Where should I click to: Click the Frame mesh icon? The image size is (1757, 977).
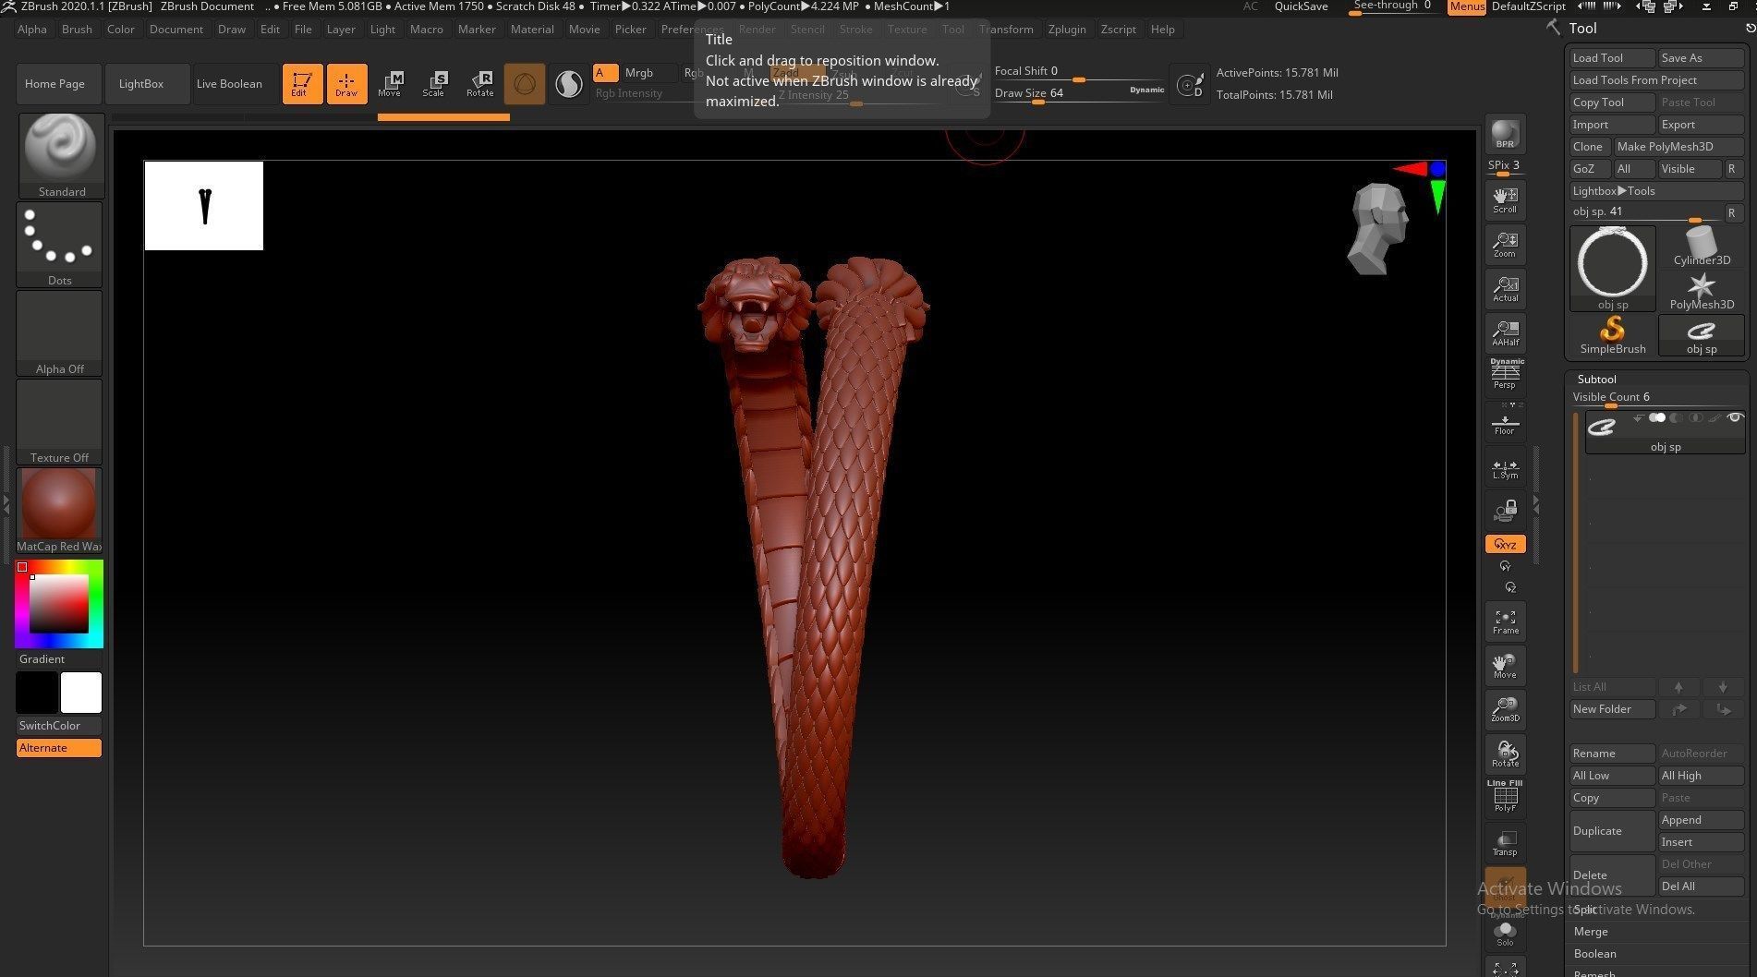click(x=1505, y=621)
